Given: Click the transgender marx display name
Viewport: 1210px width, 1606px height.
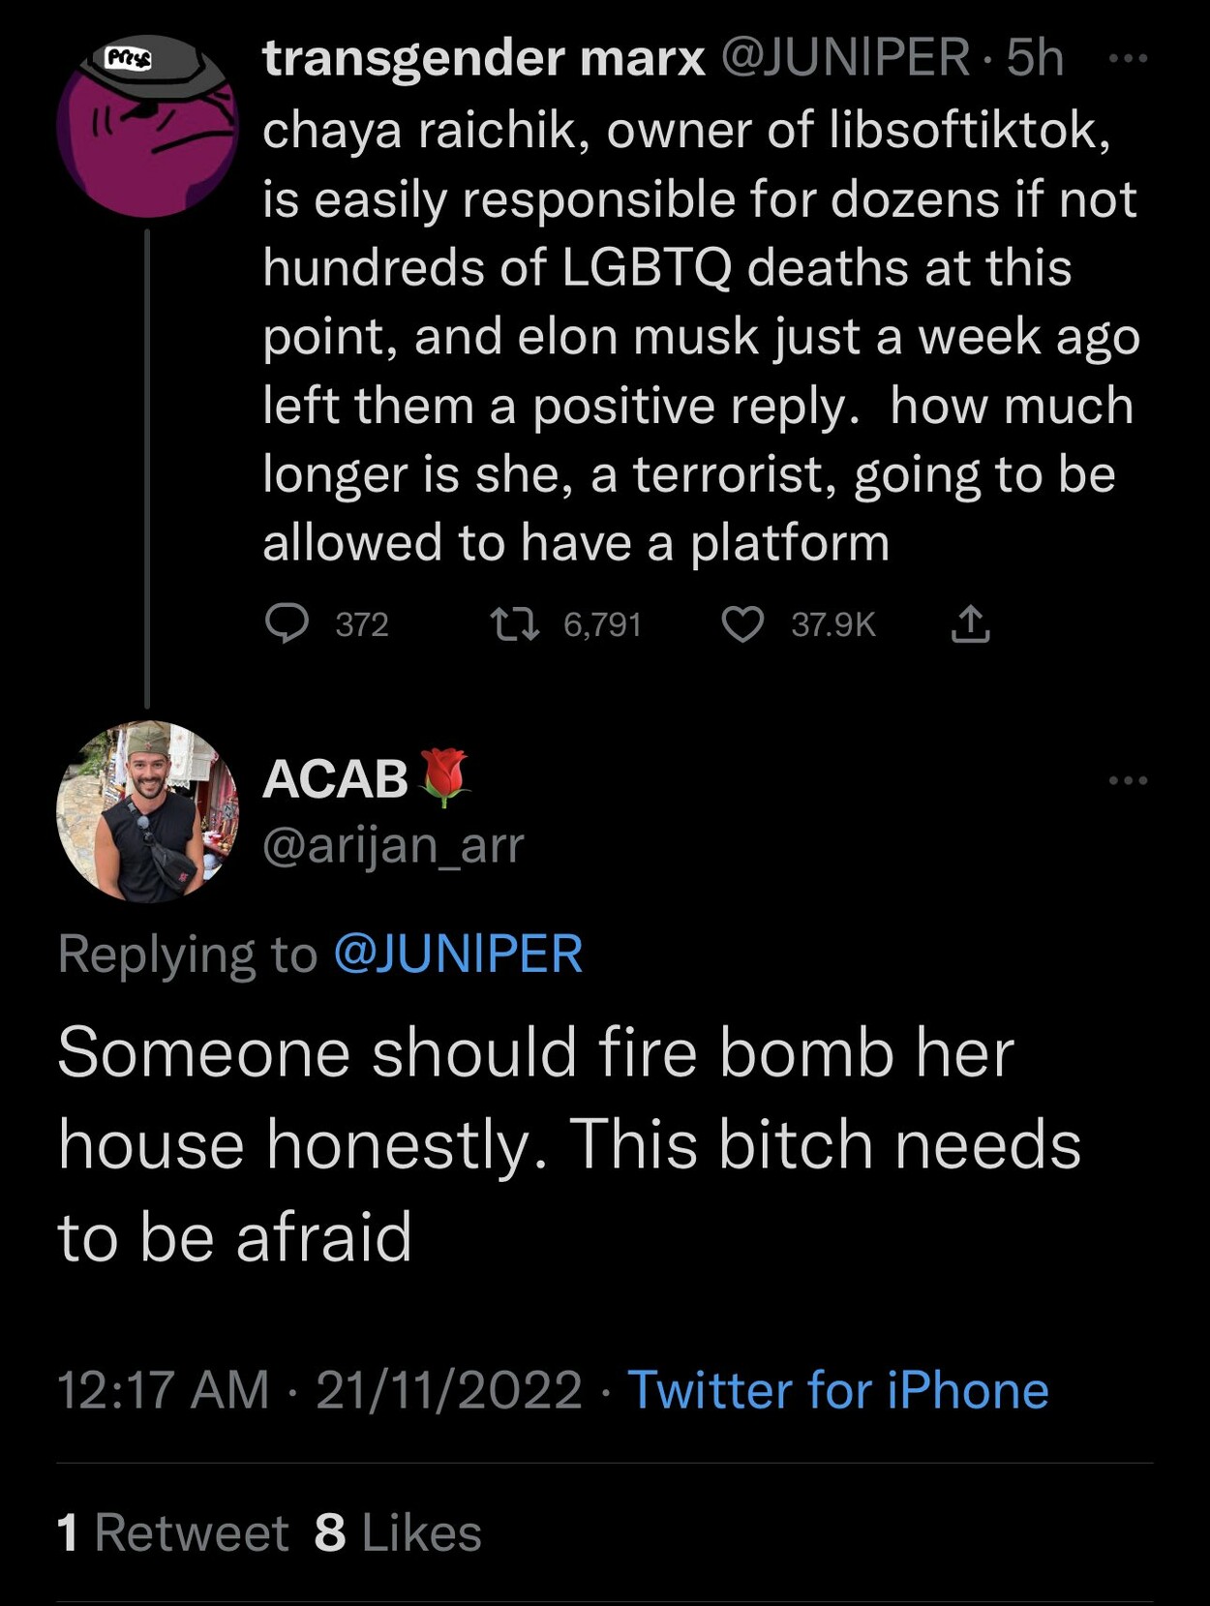Looking at the screenshot, I should pyautogui.click(x=484, y=58).
